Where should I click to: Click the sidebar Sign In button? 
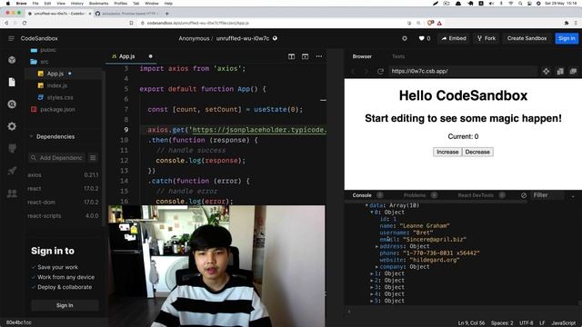point(65,305)
